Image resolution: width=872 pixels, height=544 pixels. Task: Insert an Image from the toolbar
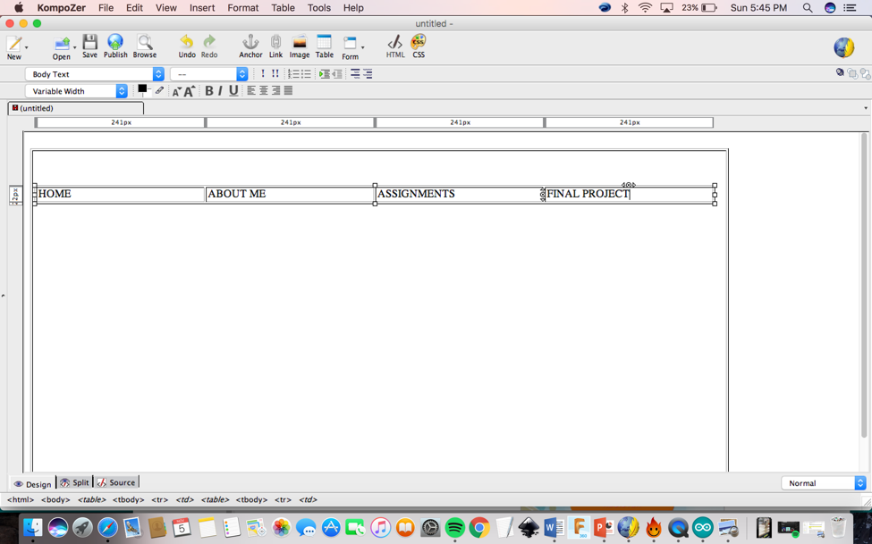300,42
